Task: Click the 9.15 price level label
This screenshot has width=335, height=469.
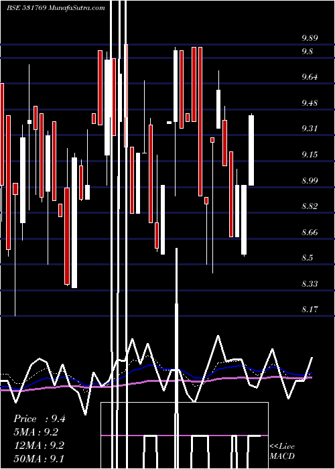Action: (310, 155)
